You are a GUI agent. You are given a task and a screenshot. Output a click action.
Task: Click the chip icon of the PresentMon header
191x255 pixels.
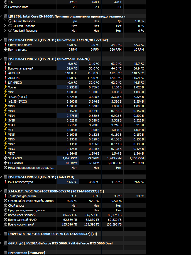[x=6, y=253]
